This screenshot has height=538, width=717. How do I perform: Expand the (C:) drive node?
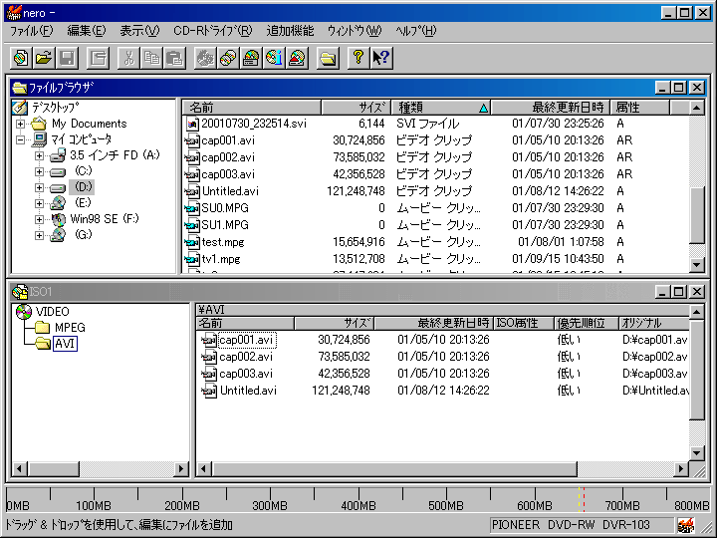[39, 171]
